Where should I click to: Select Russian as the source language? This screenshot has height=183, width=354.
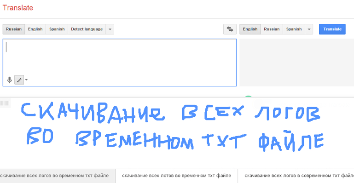[x=14, y=29]
